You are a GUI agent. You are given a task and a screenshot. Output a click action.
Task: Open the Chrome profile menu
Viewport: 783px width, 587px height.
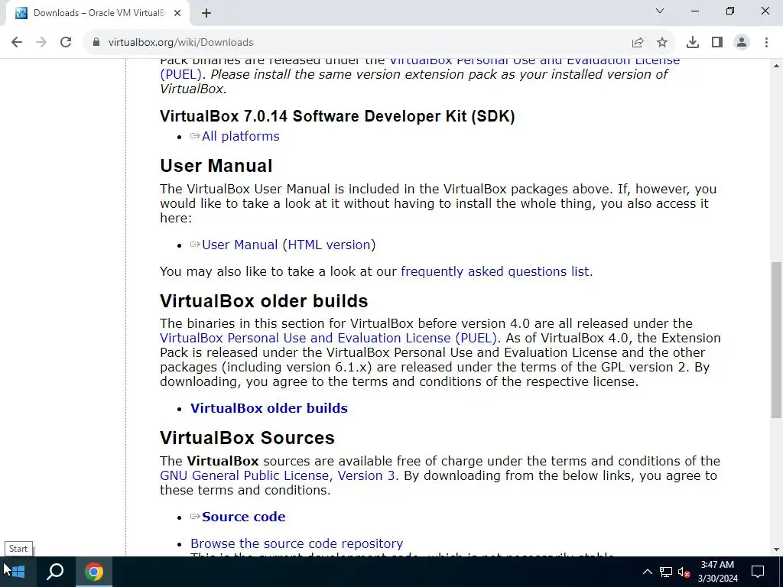coord(742,43)
